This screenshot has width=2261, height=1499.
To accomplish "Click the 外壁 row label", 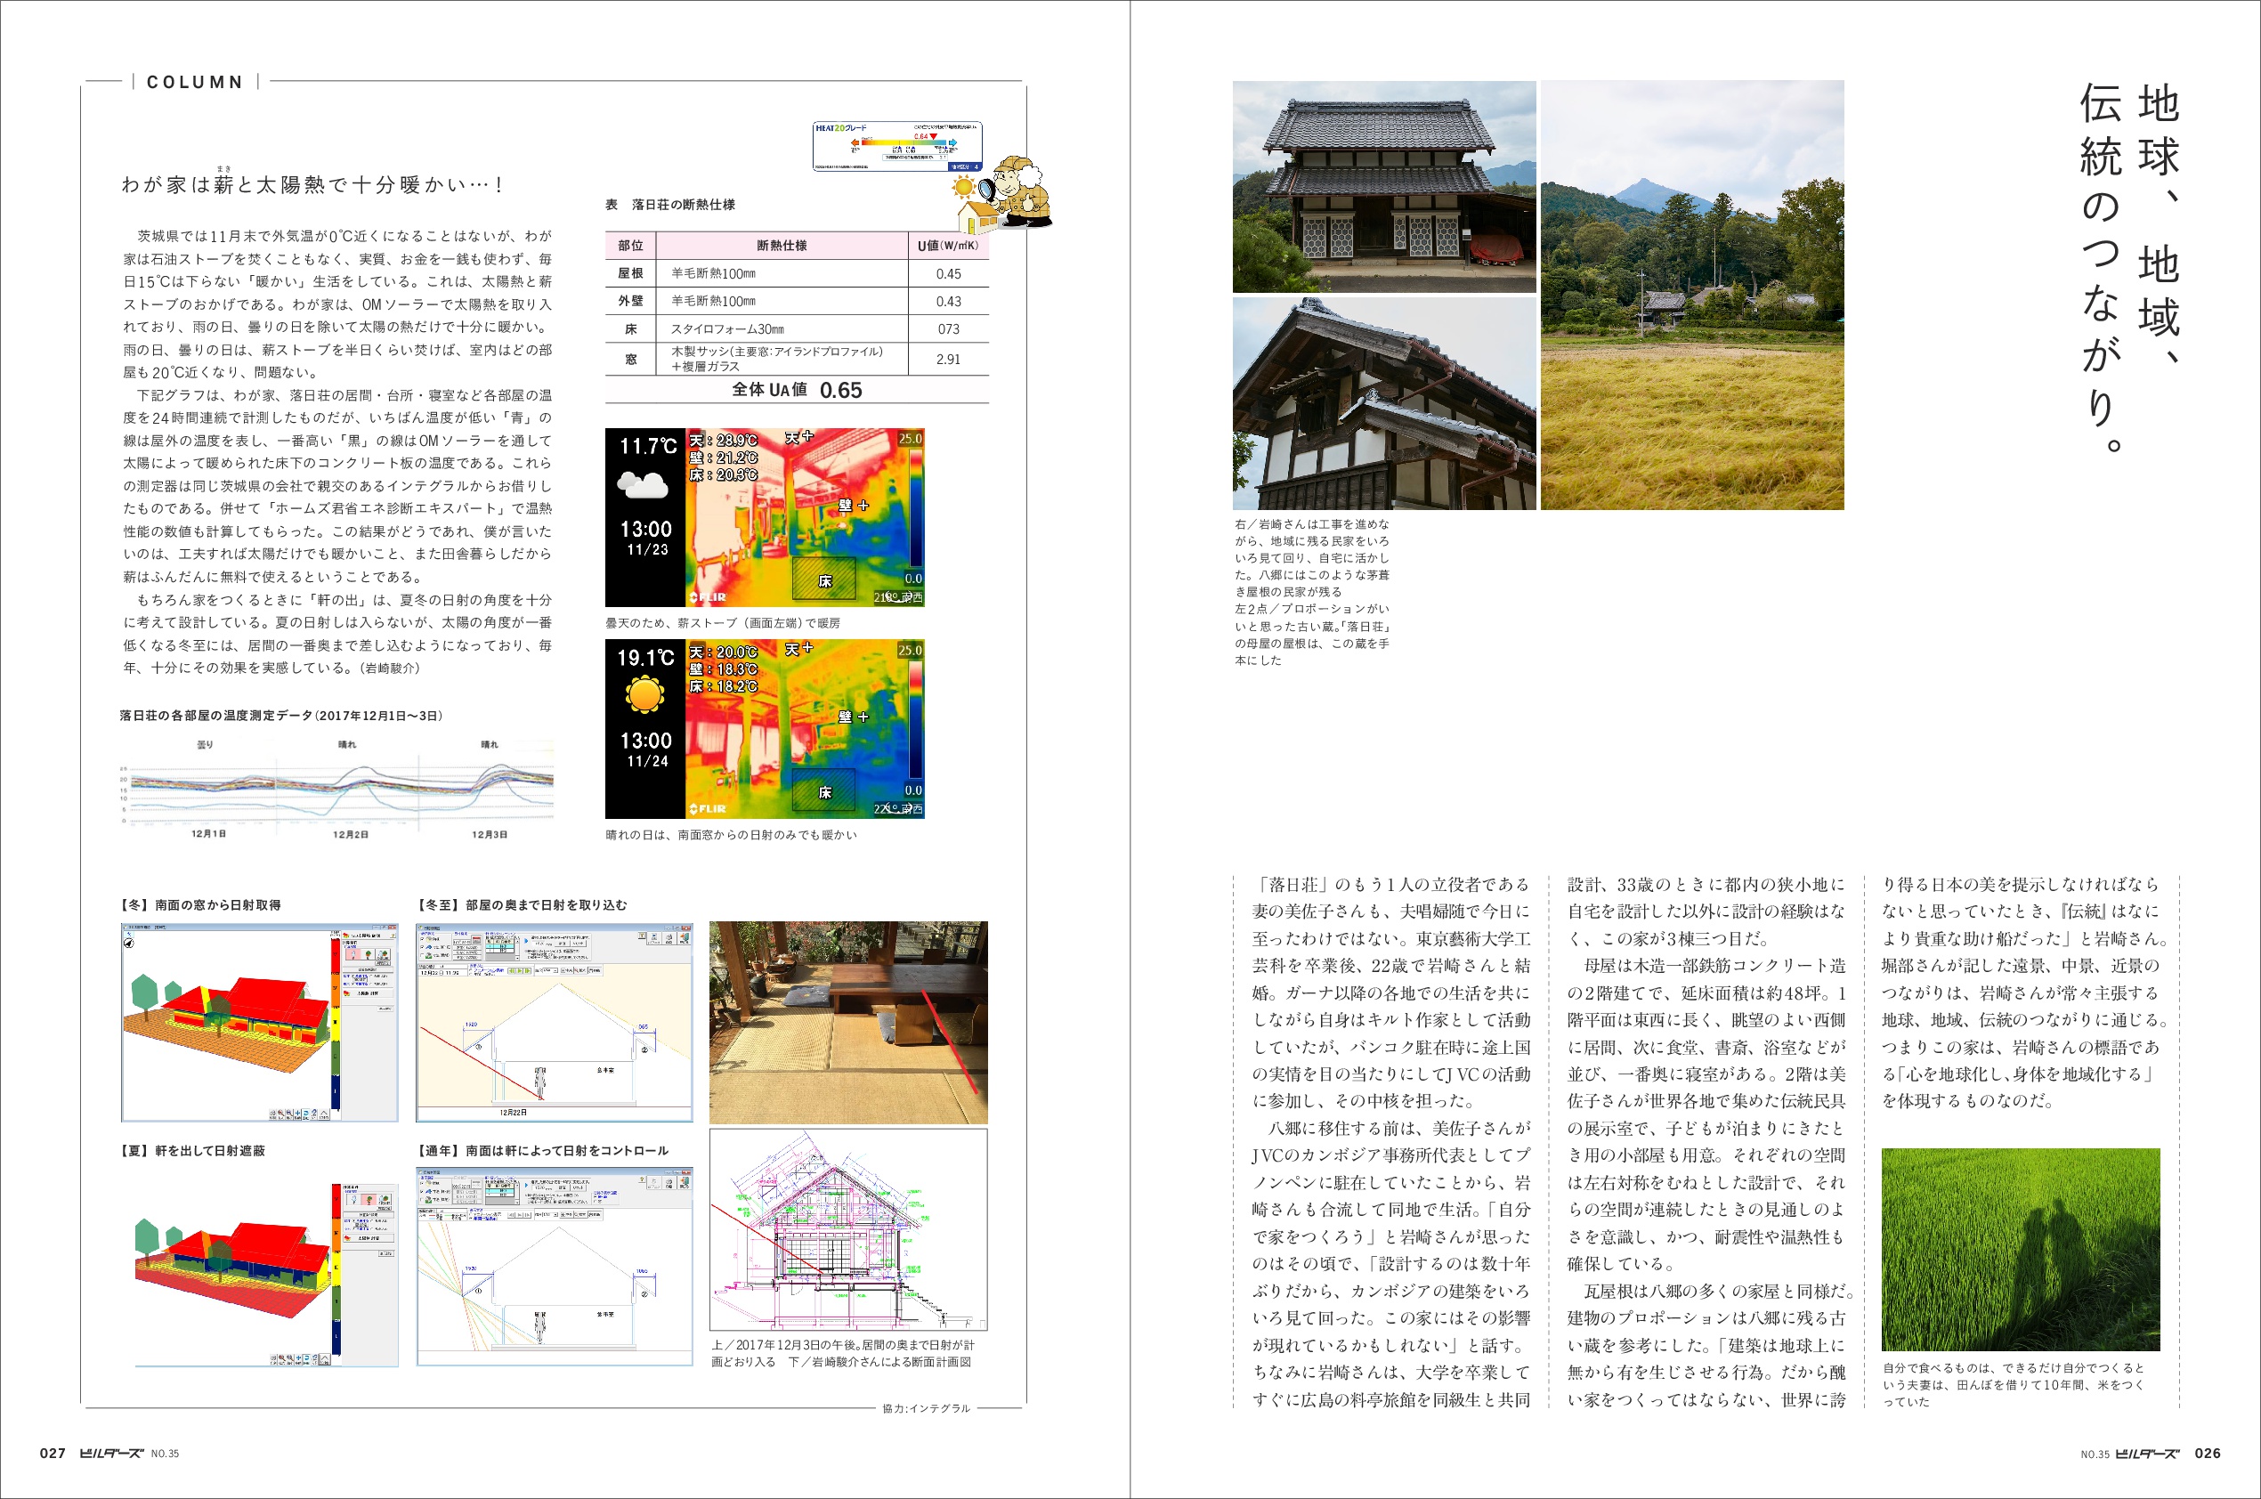I will [631, 301].
